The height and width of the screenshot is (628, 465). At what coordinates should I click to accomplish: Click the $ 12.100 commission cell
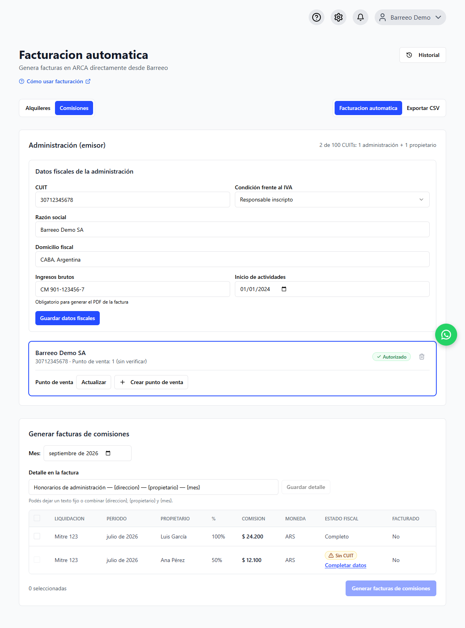point(252,560)
